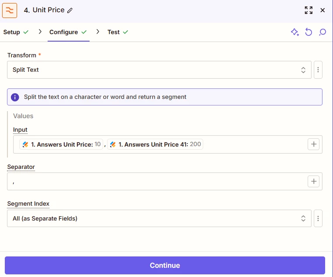
Task: Click the Continue button
Action: 165,265
